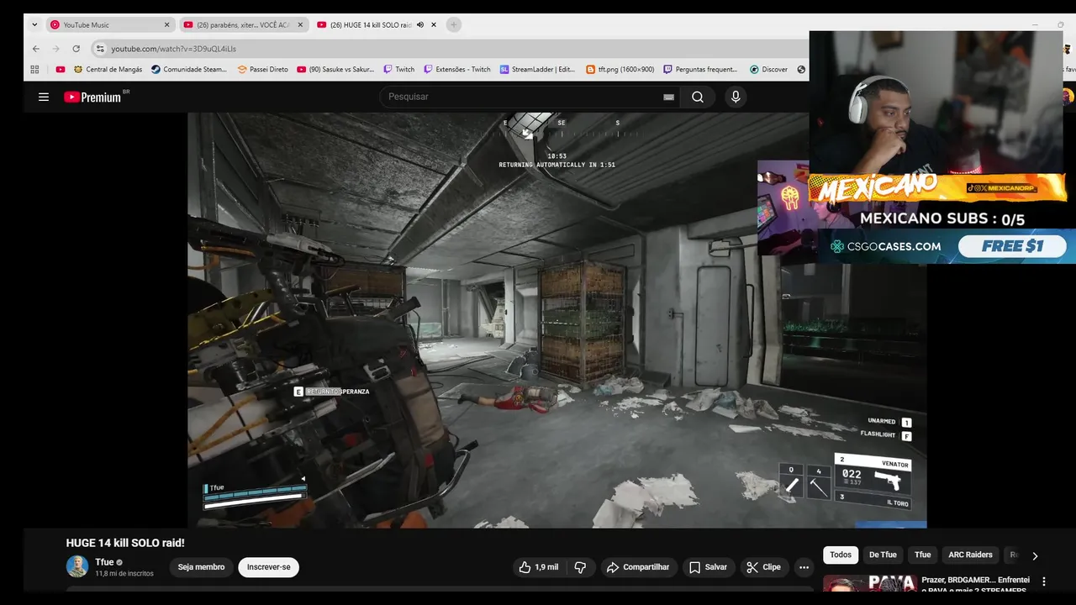Image resolution: width=1076 pixels, height=605 pixels.
Task: Start voice search with the microphone
Action: (x=736, y=97)
